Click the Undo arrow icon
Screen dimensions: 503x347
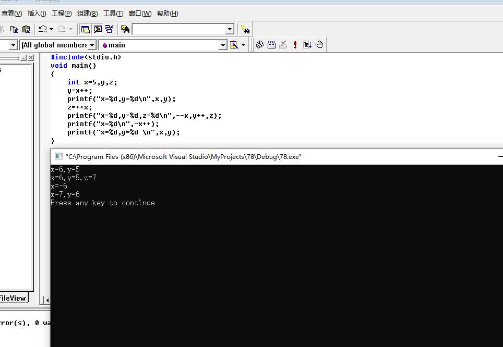[x=43, y=29]
